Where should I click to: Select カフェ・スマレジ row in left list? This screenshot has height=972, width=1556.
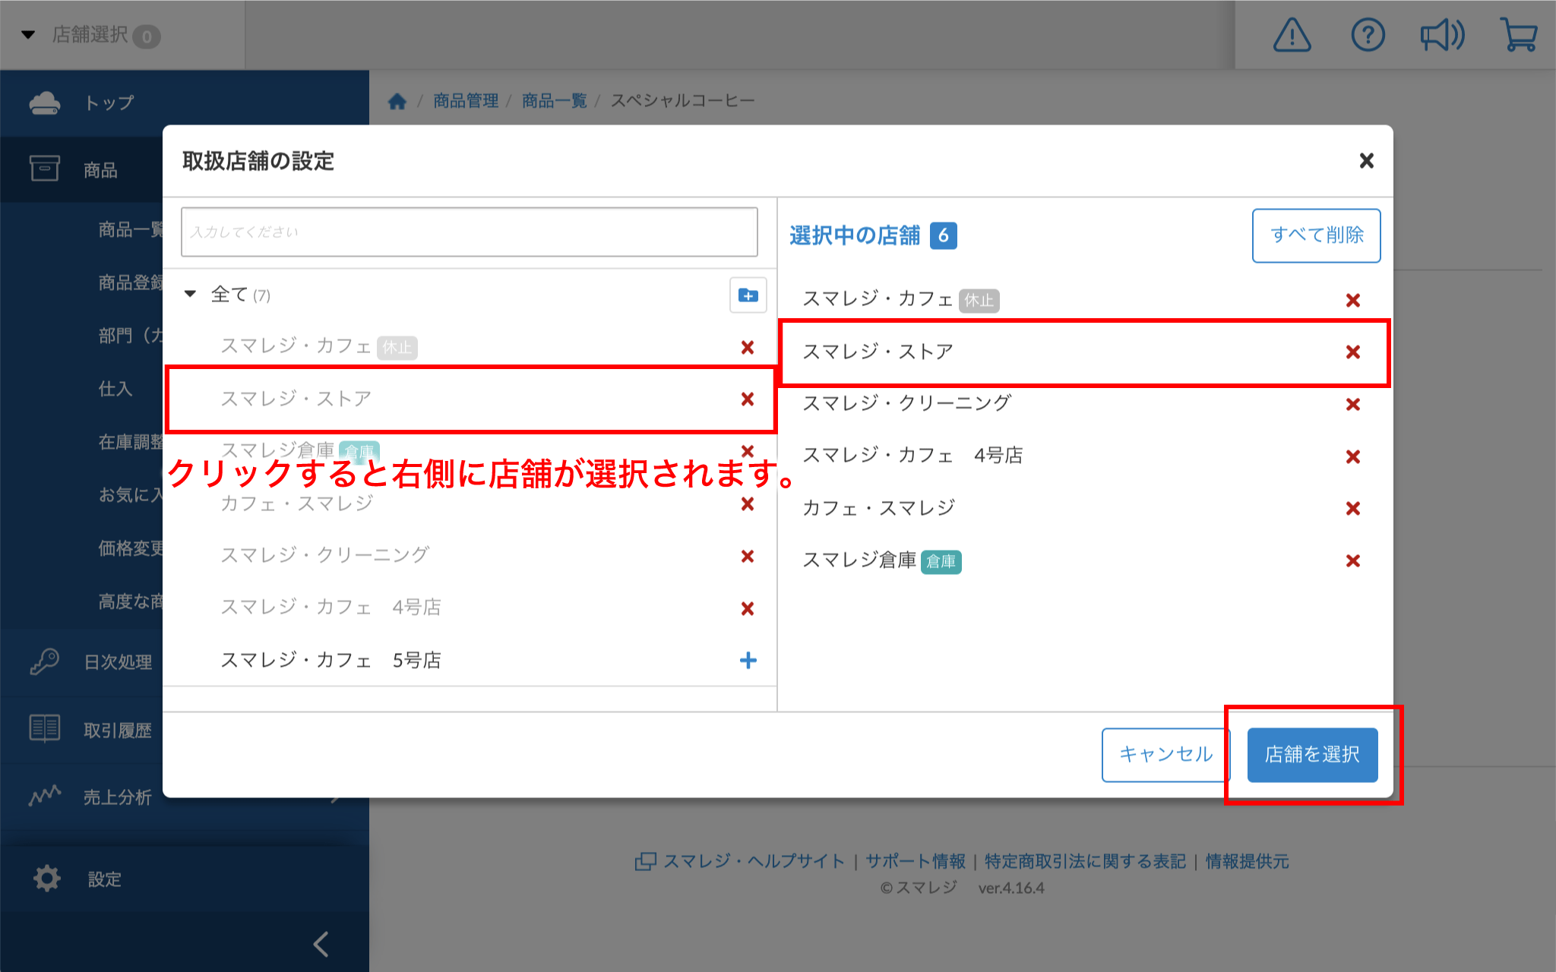pyautogui.click(x=470, y=503)
